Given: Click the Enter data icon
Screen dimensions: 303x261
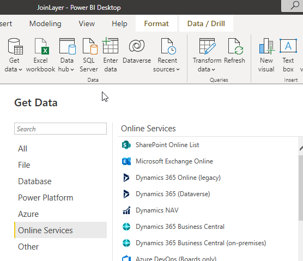Looking at the screenshot, I should (110, 46).
